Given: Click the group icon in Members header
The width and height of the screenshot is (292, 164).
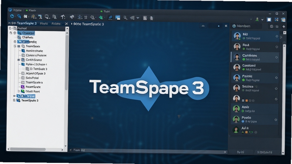Looking at the screenshot, I should click(272, 26).
